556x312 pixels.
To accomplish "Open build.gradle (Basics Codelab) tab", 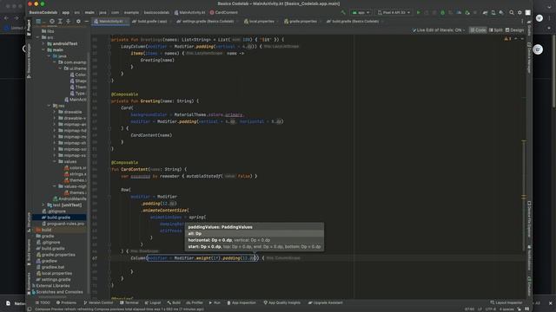I will click(354, 21).
